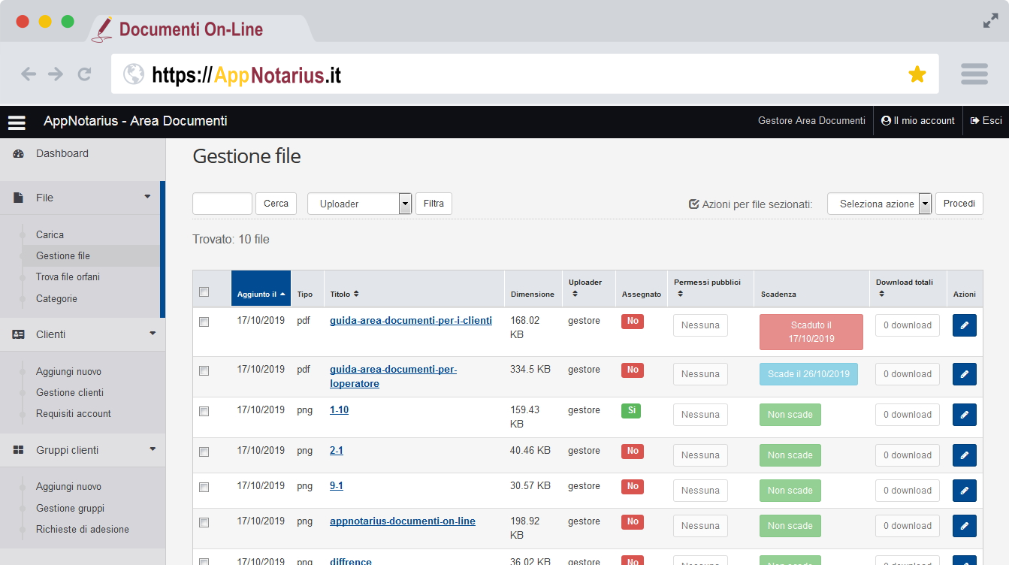Open Trova file orfani in sidebar
Screen dimensions: 1009x565
[68, 277]
